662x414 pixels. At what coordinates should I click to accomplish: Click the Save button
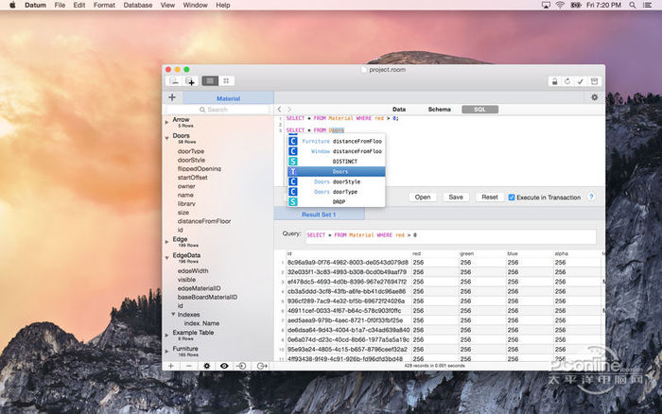click(x=456, y=198)
